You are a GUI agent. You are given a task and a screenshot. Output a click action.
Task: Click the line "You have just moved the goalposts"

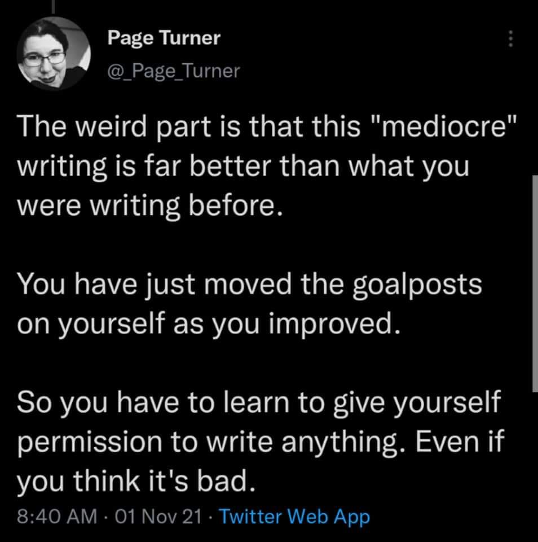pyautogui.click(x=249, y=284)
